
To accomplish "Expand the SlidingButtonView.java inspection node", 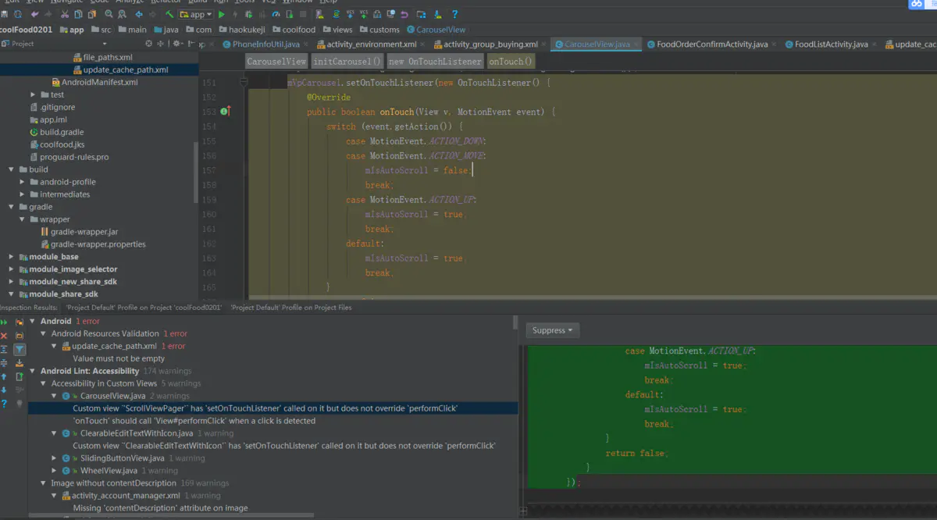I will (54, 458).
